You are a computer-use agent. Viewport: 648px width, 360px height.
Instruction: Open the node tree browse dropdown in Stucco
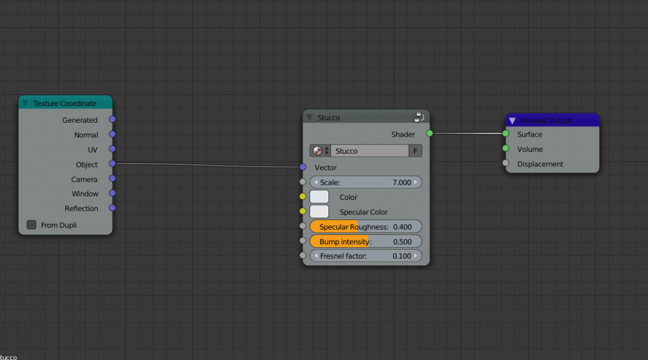320,151
